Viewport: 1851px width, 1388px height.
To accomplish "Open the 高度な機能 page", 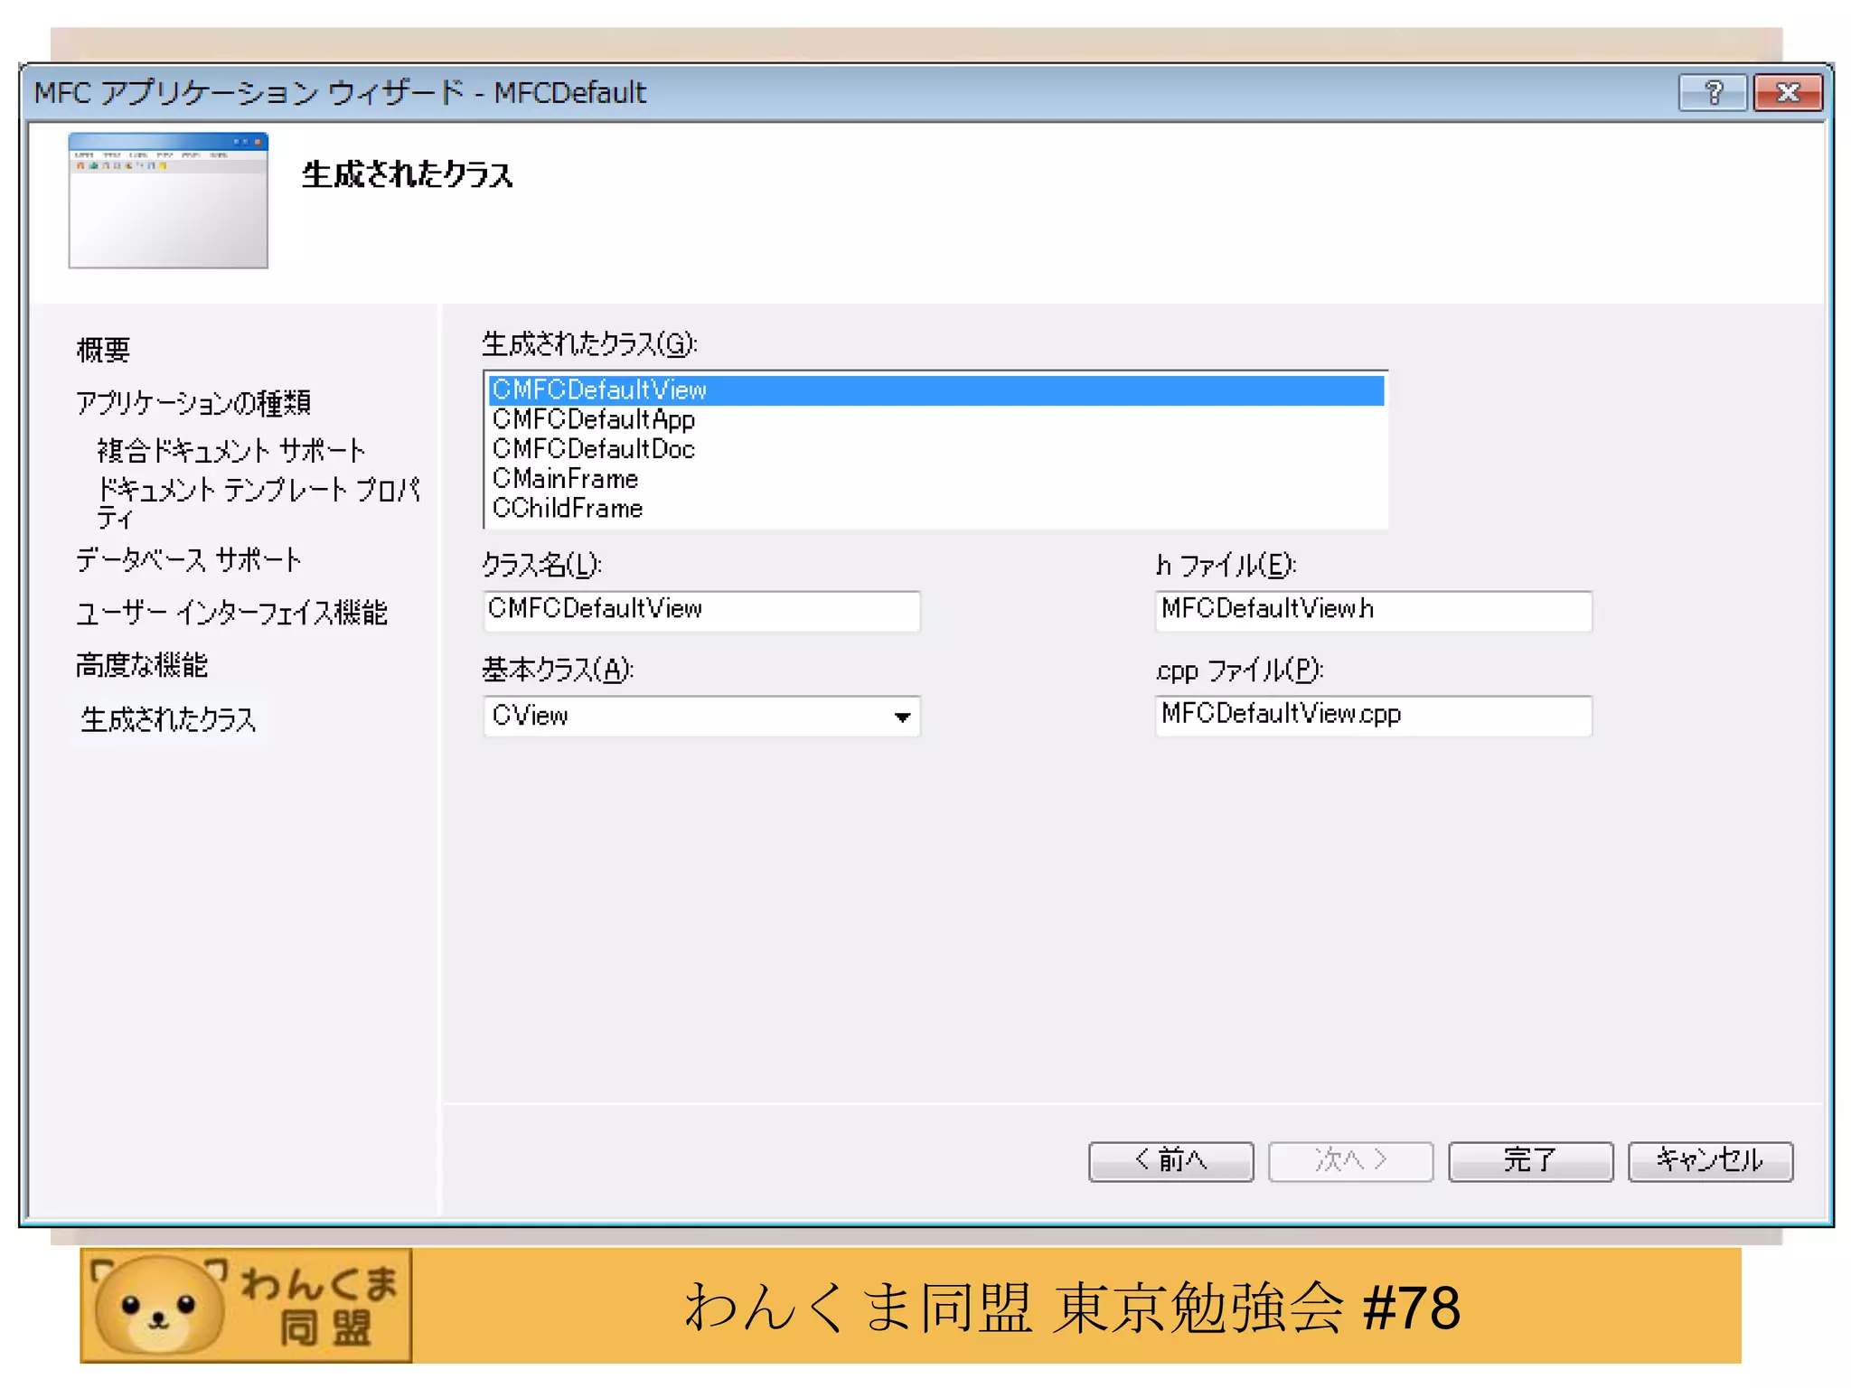I will 142,666.
